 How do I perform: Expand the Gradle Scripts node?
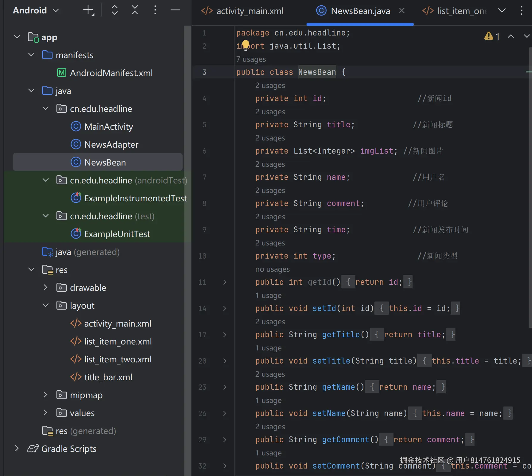(x=17, y=449)
